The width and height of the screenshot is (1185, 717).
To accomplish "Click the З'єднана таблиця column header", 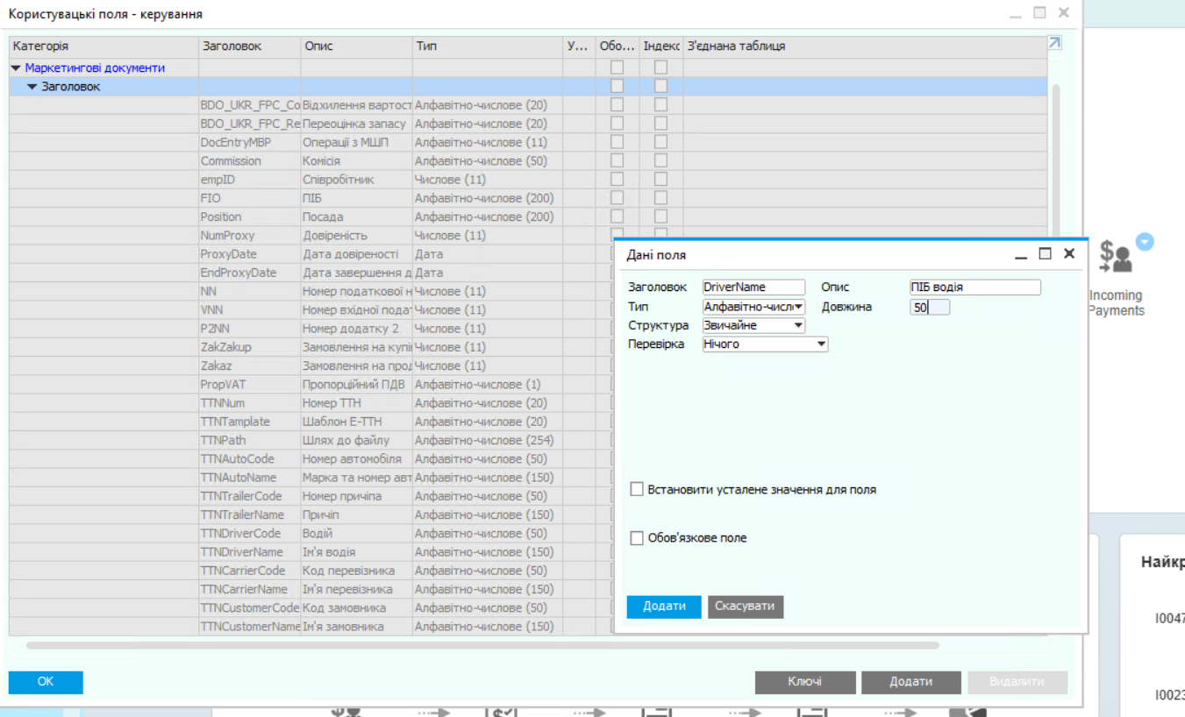I will coord(865,46).
